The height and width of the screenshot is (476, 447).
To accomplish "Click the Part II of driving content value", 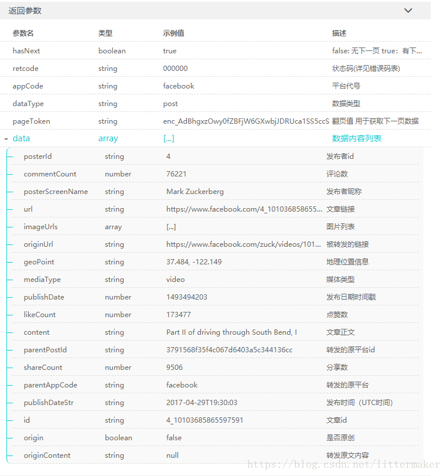I will pos(232,332).
